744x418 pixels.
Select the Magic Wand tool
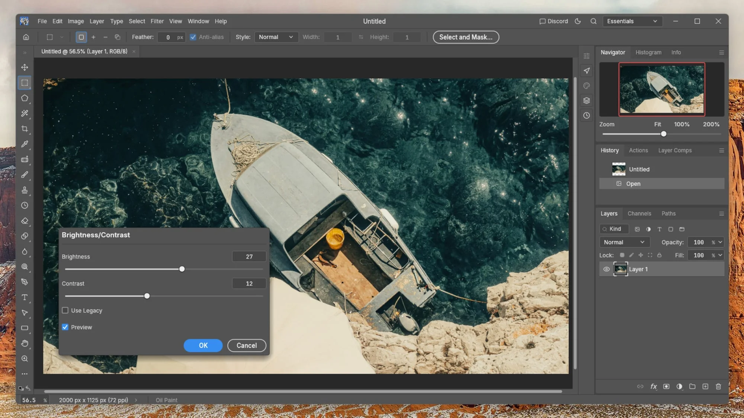[25, 113]
